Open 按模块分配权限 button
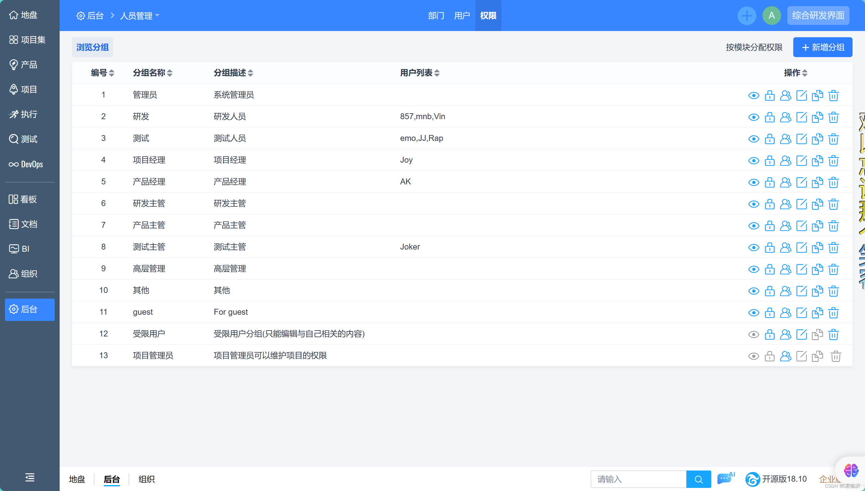 [753, 47]
